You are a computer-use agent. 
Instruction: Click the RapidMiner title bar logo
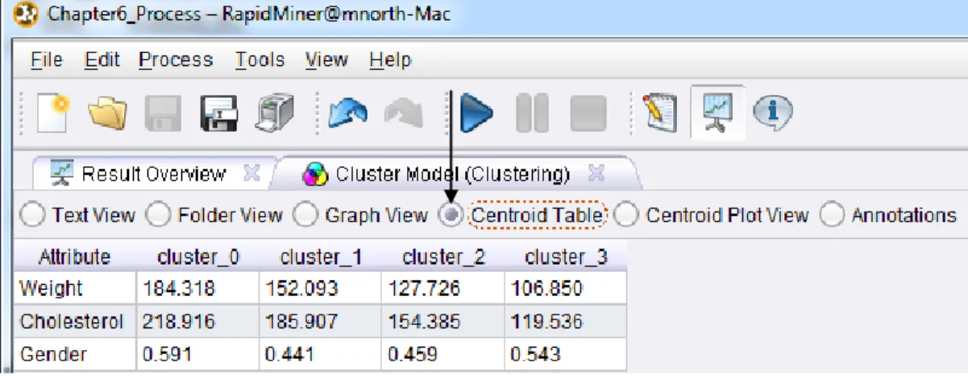pos(27,14)
